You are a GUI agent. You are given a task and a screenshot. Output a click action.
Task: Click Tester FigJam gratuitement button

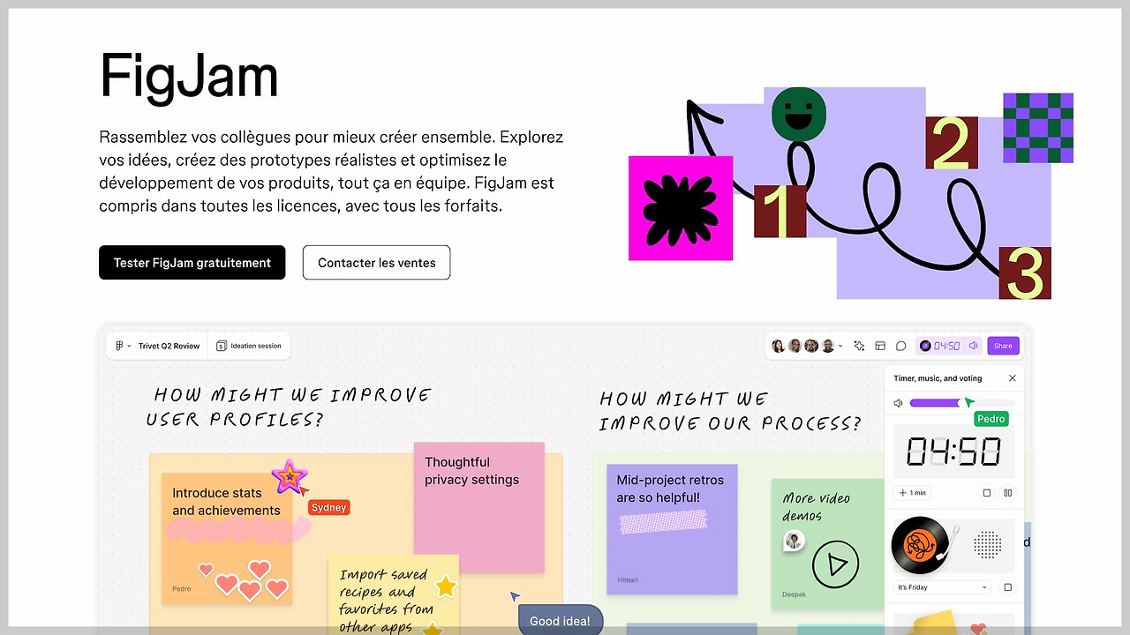tap(192, 263)
